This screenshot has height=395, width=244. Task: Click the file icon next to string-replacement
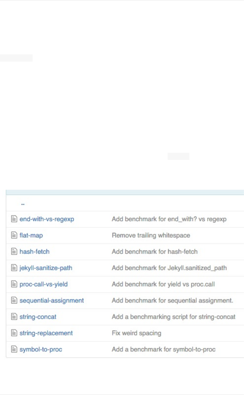click(x=14, y=333)
